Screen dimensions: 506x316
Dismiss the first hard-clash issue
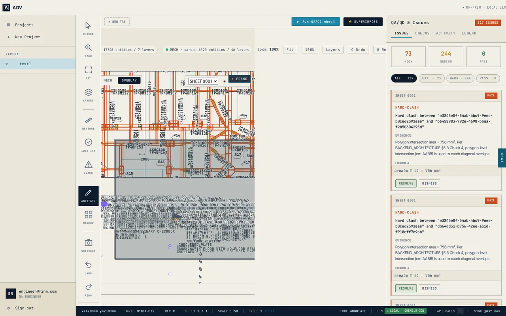[x=429, y=183]
